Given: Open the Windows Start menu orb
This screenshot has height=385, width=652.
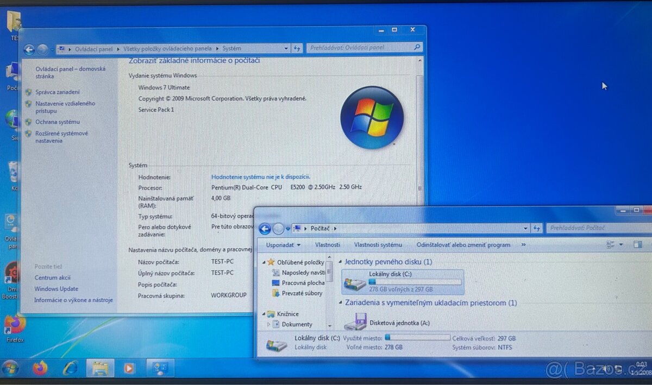Looking at the screenshot, I should point(10,368).
